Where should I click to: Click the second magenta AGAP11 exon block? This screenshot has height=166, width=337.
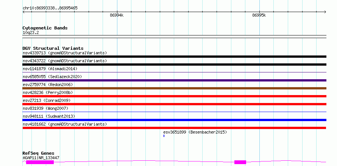(x=240, y=162)
